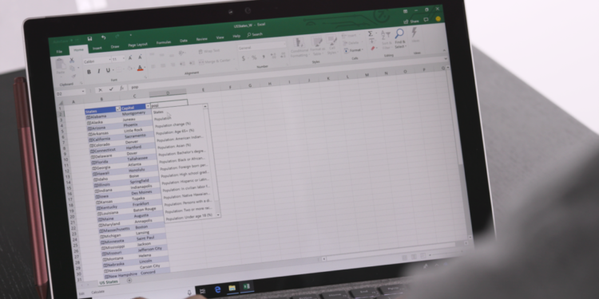Click the smiley feedback icon
Image resolution: width=599 pixels, height=299 pixels.
coord(438,18)
